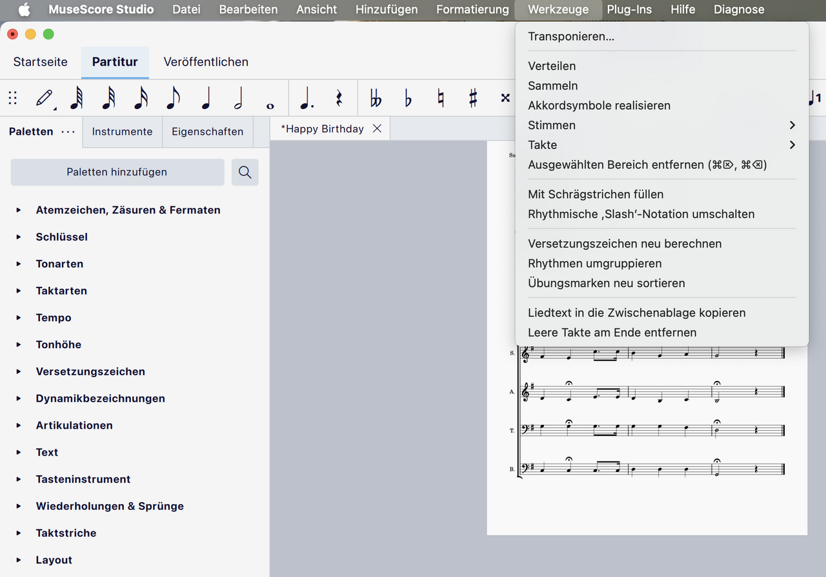
Task: Select the quarter note duration
Action: pos(206,99)
